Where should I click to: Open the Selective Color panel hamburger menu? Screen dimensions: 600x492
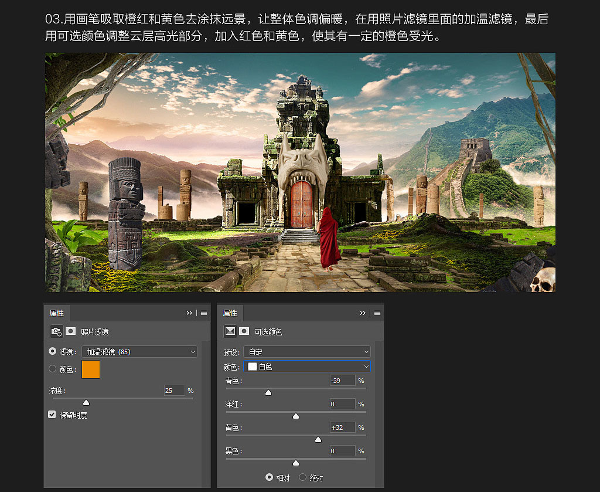click(377, 313)
